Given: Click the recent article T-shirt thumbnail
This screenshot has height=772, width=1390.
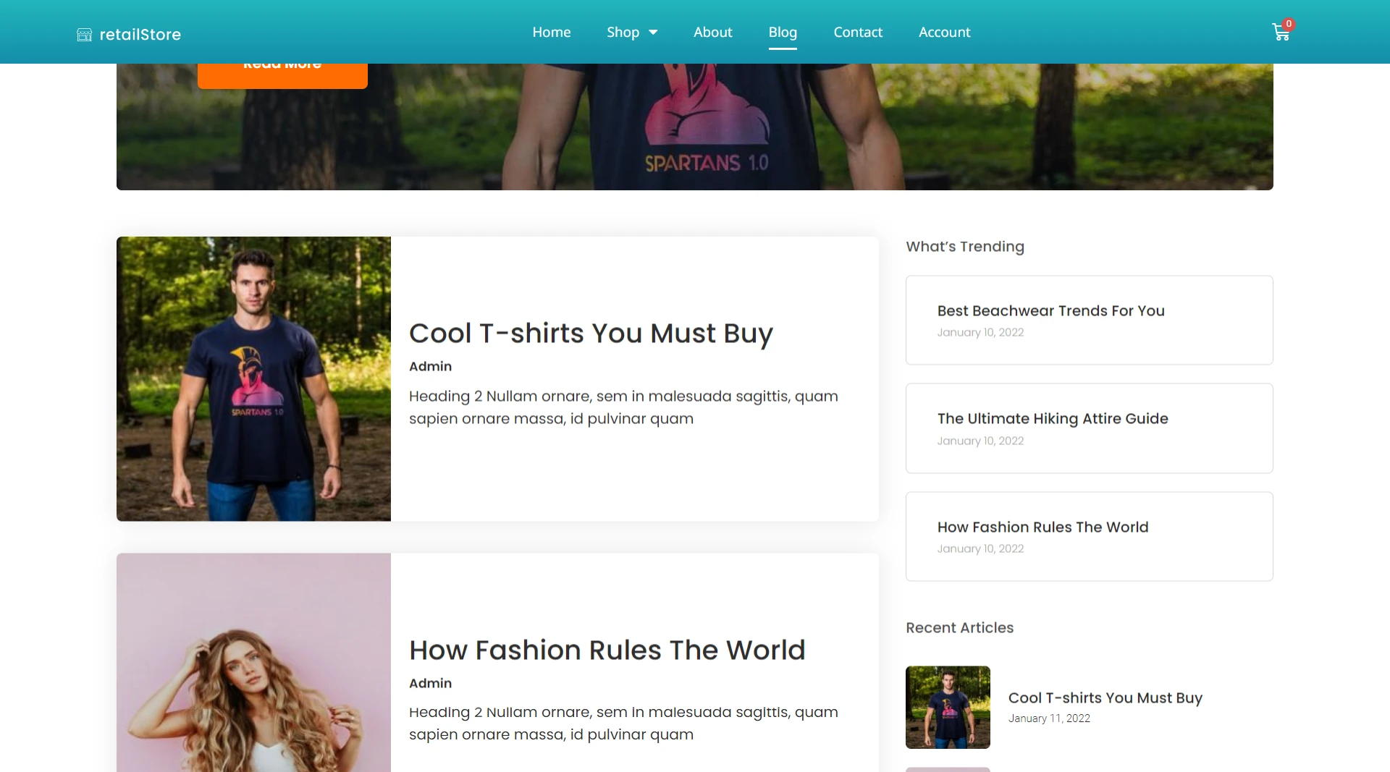Looking at the screenshot, I should tap(948, 707).
